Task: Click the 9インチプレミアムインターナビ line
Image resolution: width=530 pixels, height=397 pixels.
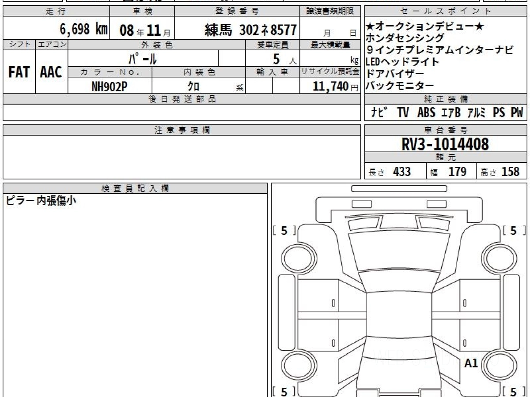Action: 440,50
